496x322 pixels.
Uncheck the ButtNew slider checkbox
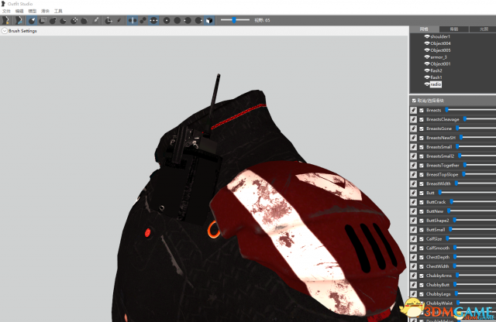point(422,211)
